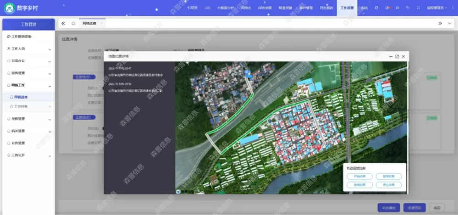This screenshot has height=215, width=458.
Task: Maximize the 地图位置详情 dialog
Action: click(x=397, y=56)
